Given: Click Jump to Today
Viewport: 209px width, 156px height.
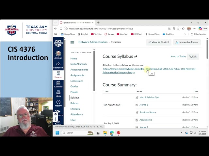Looking at the screenshot, I should [178, 56].
